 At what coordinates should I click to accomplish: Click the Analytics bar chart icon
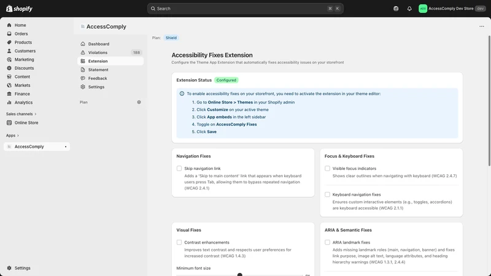[x=9, y=102]
